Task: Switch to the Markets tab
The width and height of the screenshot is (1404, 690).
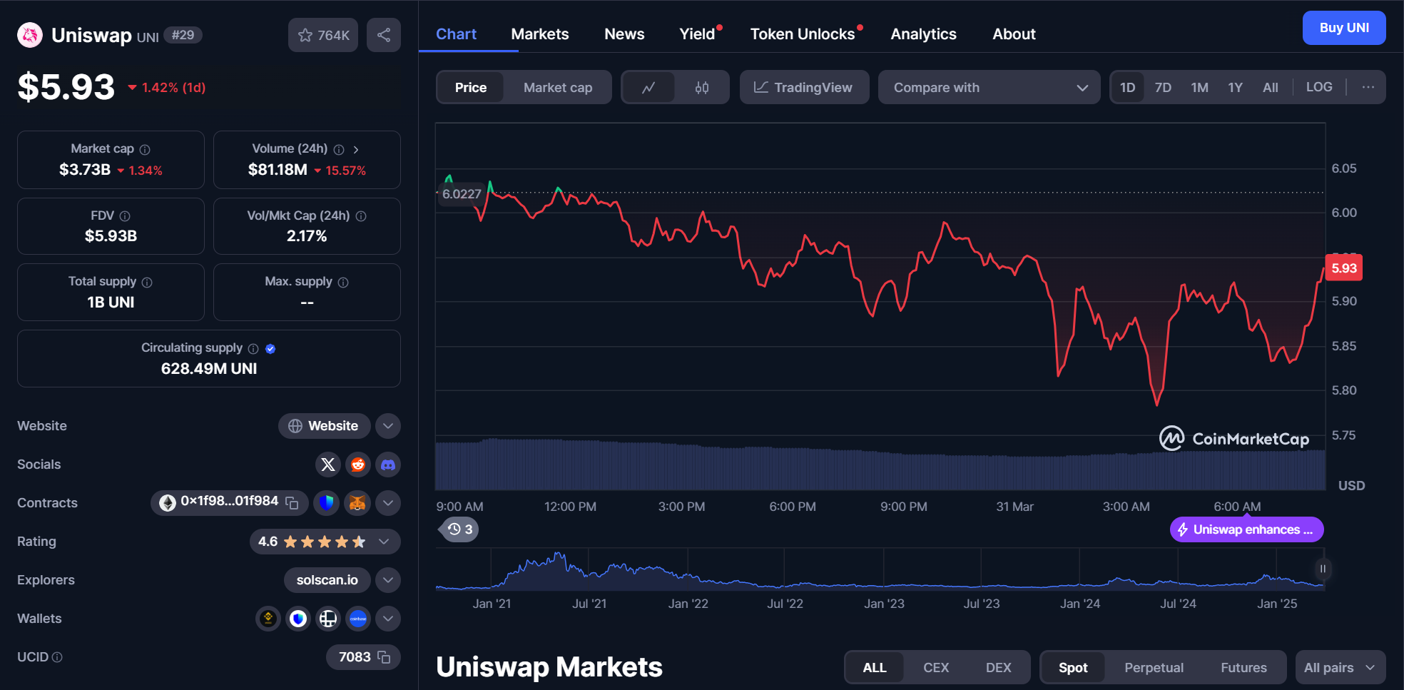Action: [539, 34]
